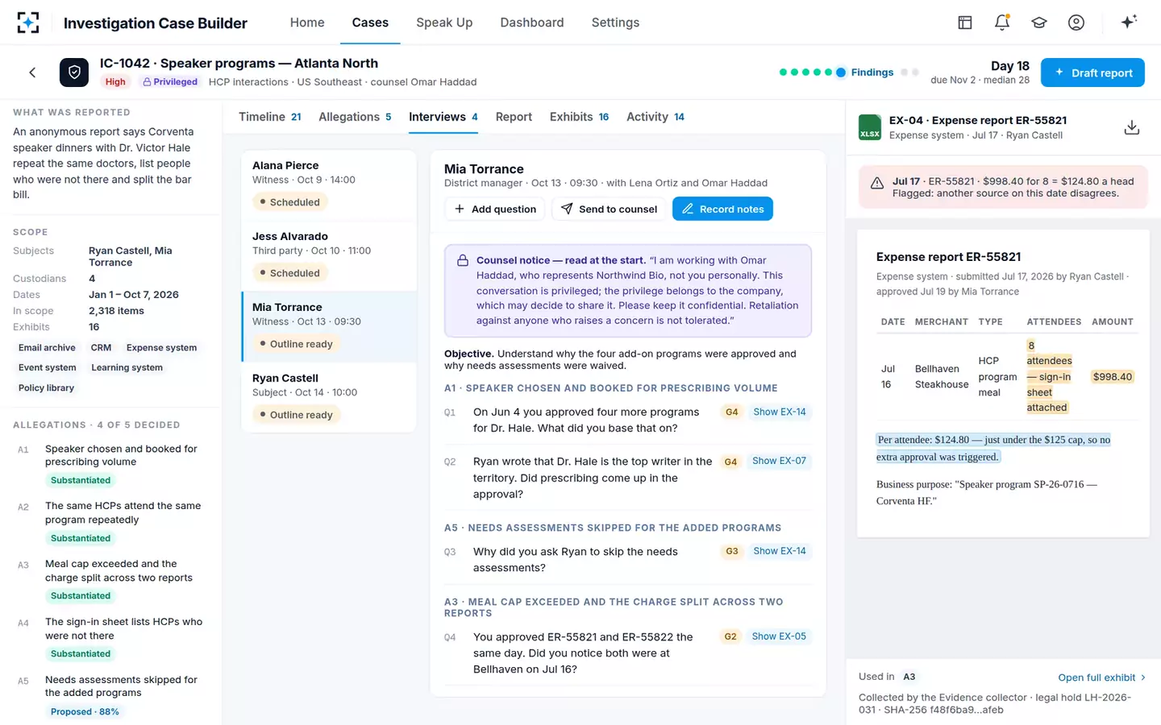1161x725 pixels.
Task: Click the Expense system source chip
Action: [161, 348]
